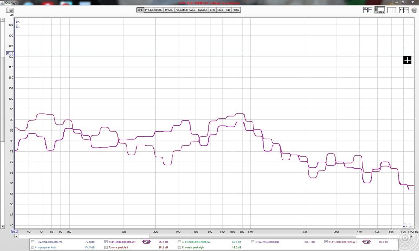Click the 1/48 smoothing icon for av-final-pink-left-wf

tap(146, 242)
